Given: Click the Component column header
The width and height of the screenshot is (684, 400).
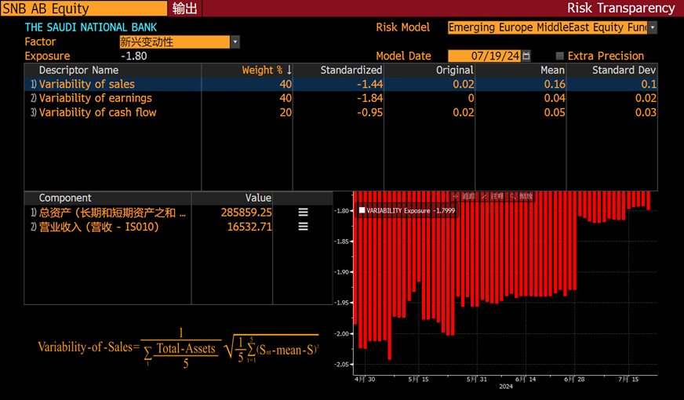Looking at the screenshot, I should pos(65,198).
